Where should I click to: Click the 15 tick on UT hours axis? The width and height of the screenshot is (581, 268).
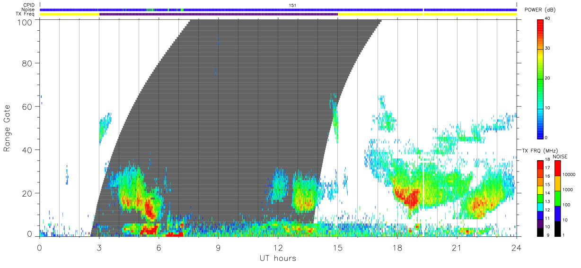click(x=338, y=247)
